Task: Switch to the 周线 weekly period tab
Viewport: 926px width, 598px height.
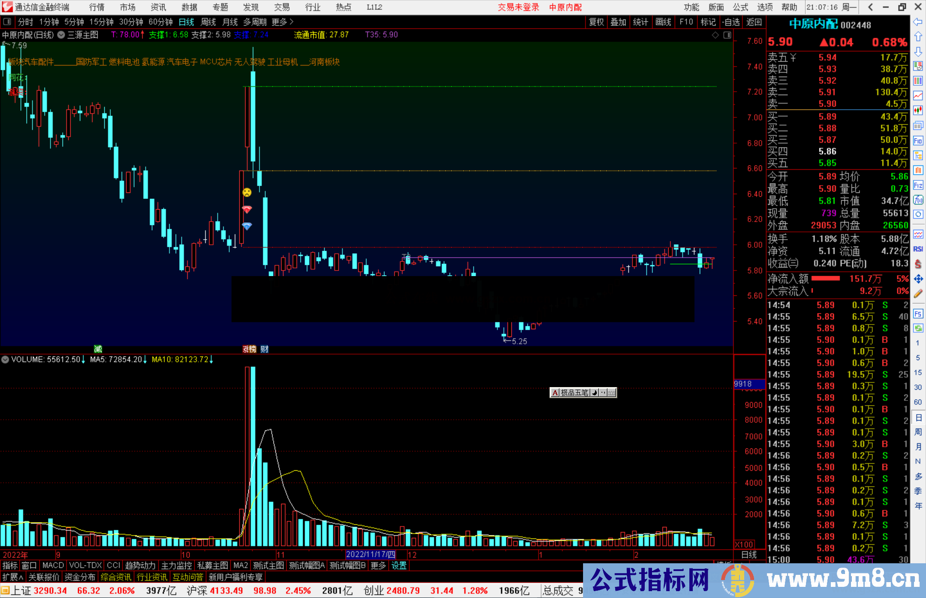Action: [x=208, y=22]
